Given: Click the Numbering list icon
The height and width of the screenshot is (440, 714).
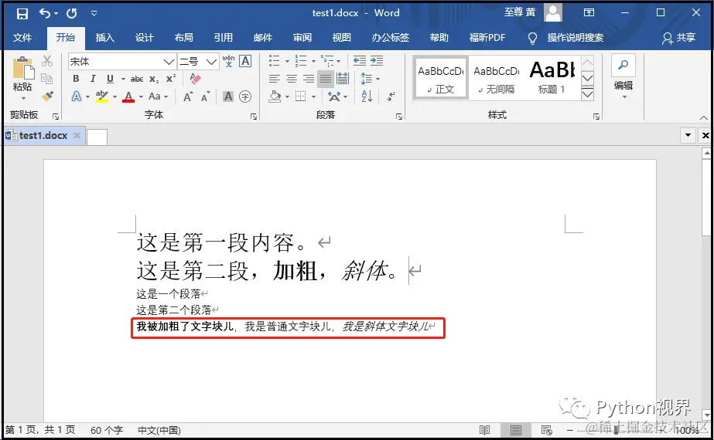Looking at the screenshot, I should [x=301, y=60].
